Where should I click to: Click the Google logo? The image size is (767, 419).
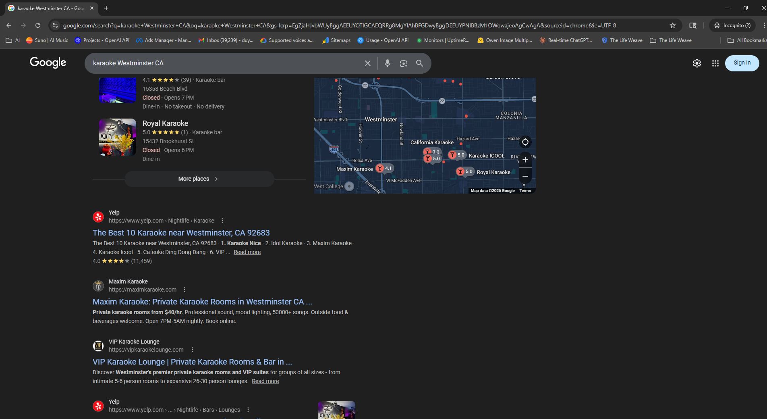tap(48, 63)
